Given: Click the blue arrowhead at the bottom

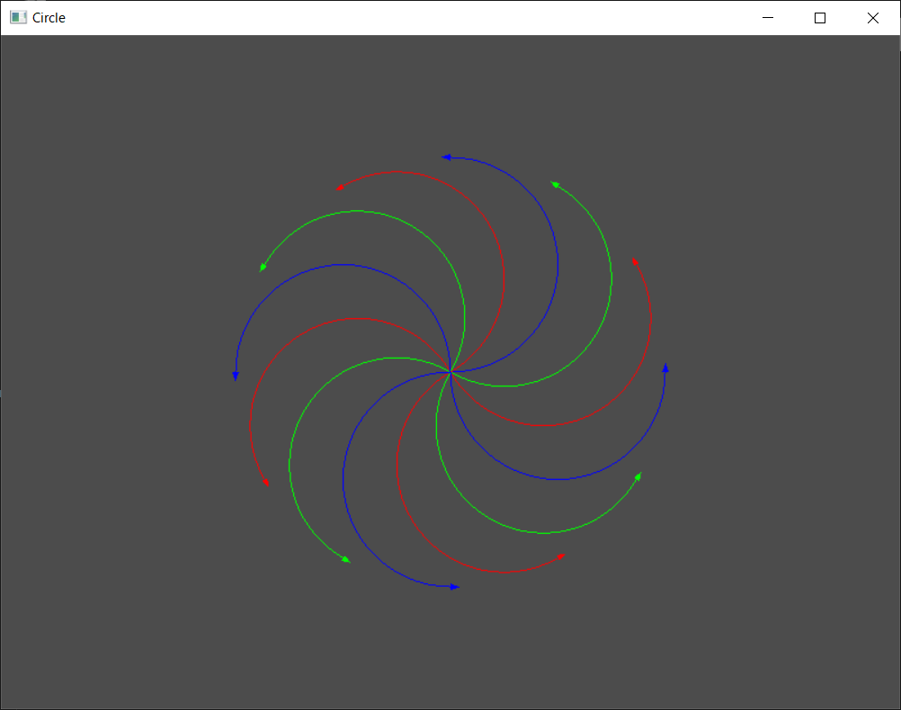Looking at the screenshot, I should click(454, 585).
